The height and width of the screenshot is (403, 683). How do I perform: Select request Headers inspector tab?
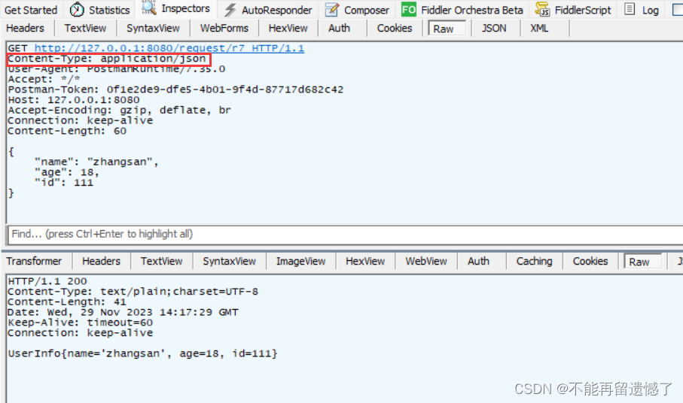click(26, 29)
